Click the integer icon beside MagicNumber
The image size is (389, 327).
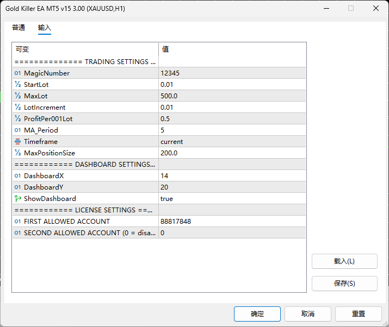(x=17, y=73)
